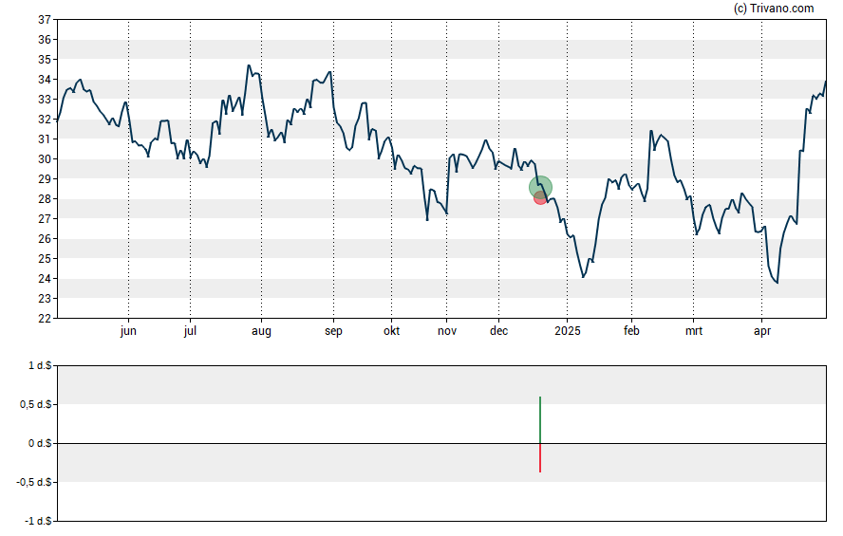The height and width of the screenshot is (536, 843).
Task: Click the '0,5 d.$' axis label
Action: pyautogui.click(x=35, y=404)
